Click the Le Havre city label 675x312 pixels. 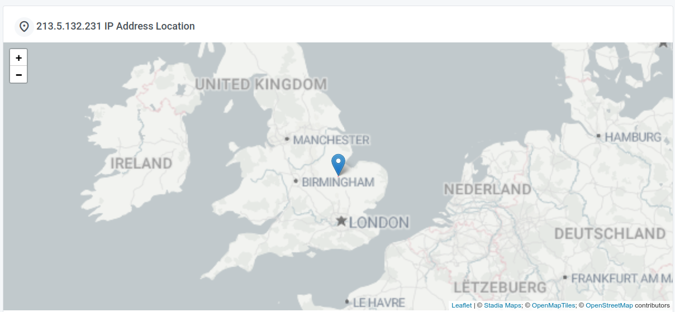(x=379, y=303)
